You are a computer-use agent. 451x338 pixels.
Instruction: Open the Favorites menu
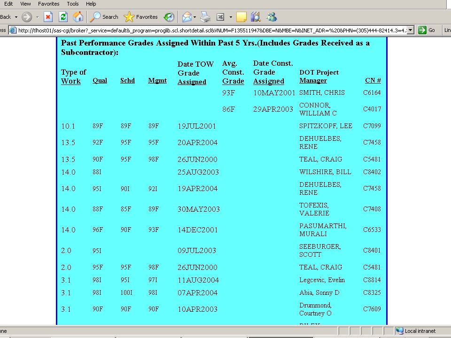click(x=48, y=4)
